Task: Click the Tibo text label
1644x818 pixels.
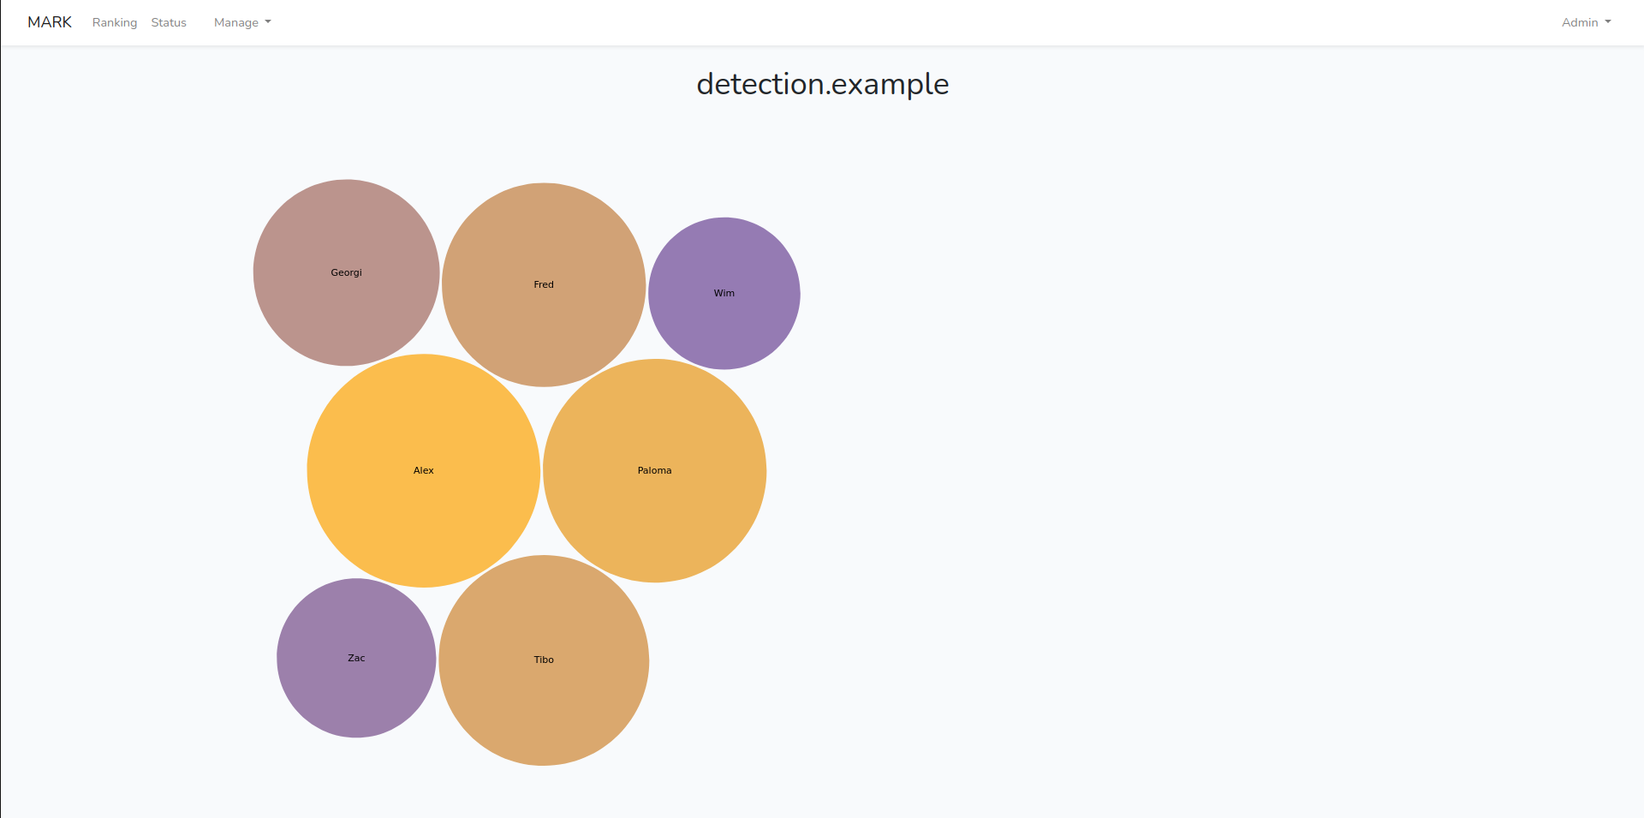Action: 544,660
